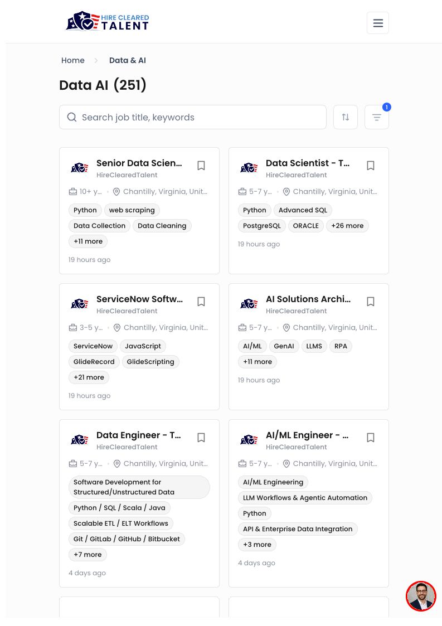442x626 pixels.
Task: Select Data & AI breadcrumb
Action: [x=128, y=60]
